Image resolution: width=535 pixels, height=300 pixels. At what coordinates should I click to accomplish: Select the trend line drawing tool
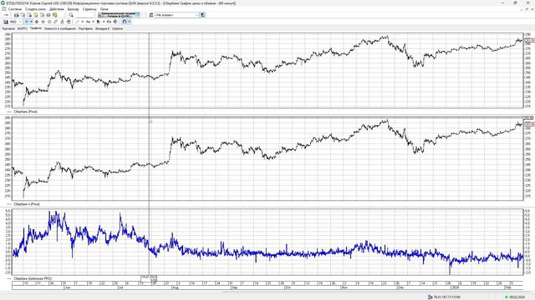coord(77,22)
